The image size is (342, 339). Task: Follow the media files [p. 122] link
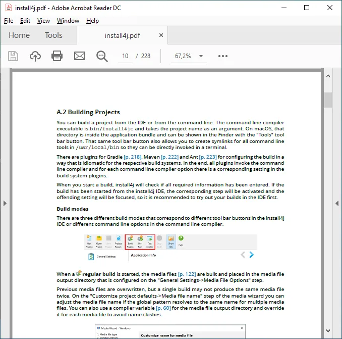(x=187, y=274)
